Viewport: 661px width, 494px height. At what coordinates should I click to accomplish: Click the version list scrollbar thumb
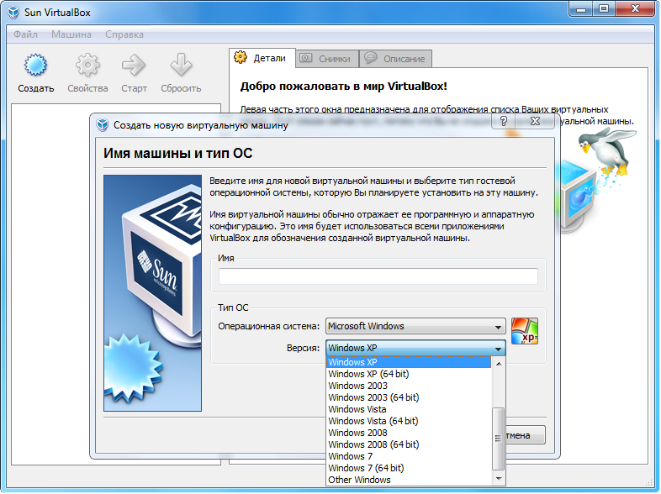click(499, 439)
